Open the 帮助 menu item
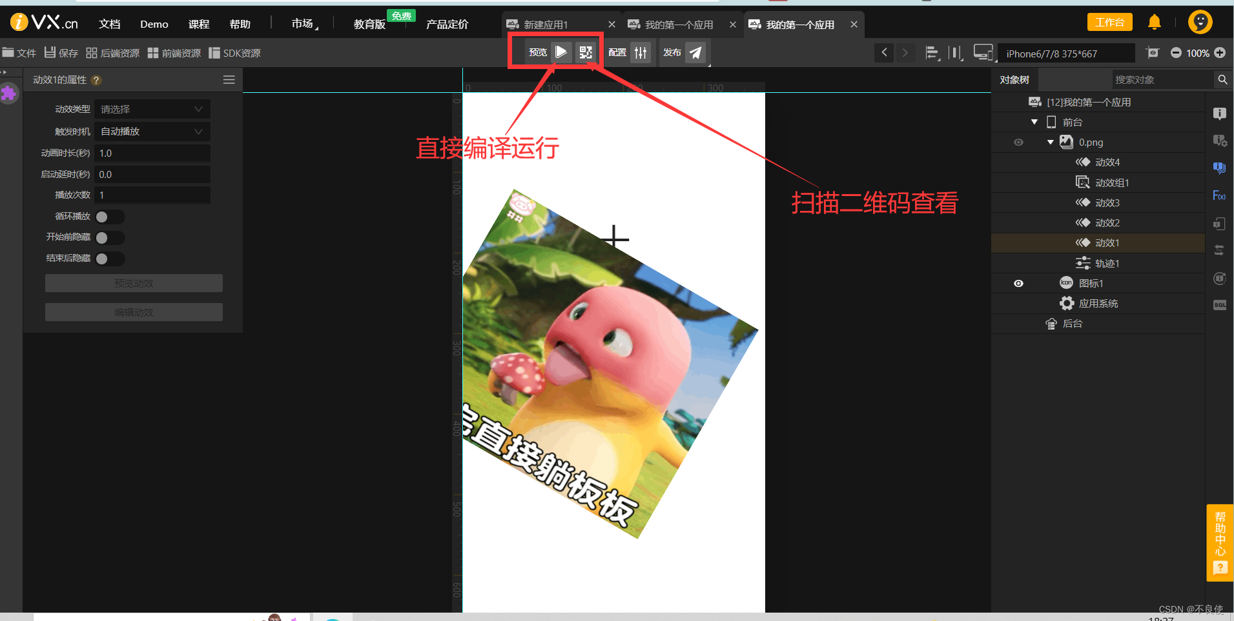 tap(240, 24)
